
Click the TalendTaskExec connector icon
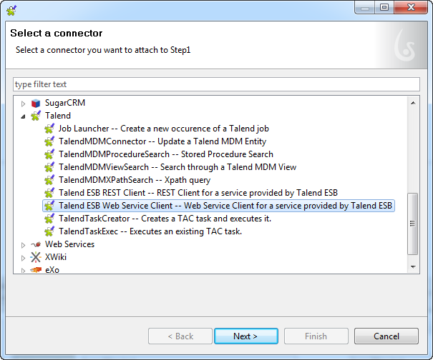click(x=49, y=231)
